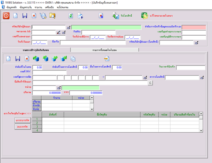This screenshot has width=212, height=163.
Task: Open the folder with magnifier icon
Action: (52, 16)
